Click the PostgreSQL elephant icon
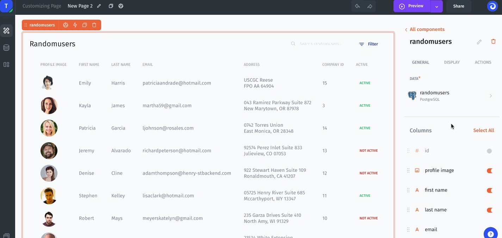 point(412,96)
